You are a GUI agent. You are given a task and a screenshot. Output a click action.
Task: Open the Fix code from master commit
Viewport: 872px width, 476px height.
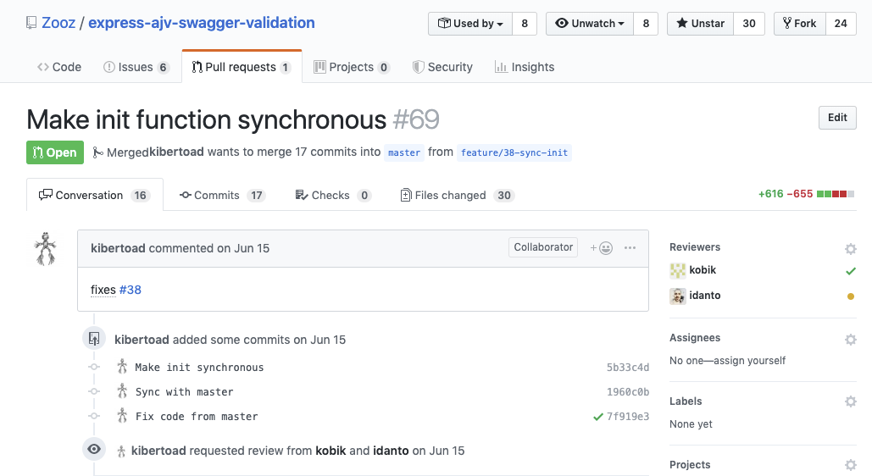pyautogui.click(x=197, y=416)
